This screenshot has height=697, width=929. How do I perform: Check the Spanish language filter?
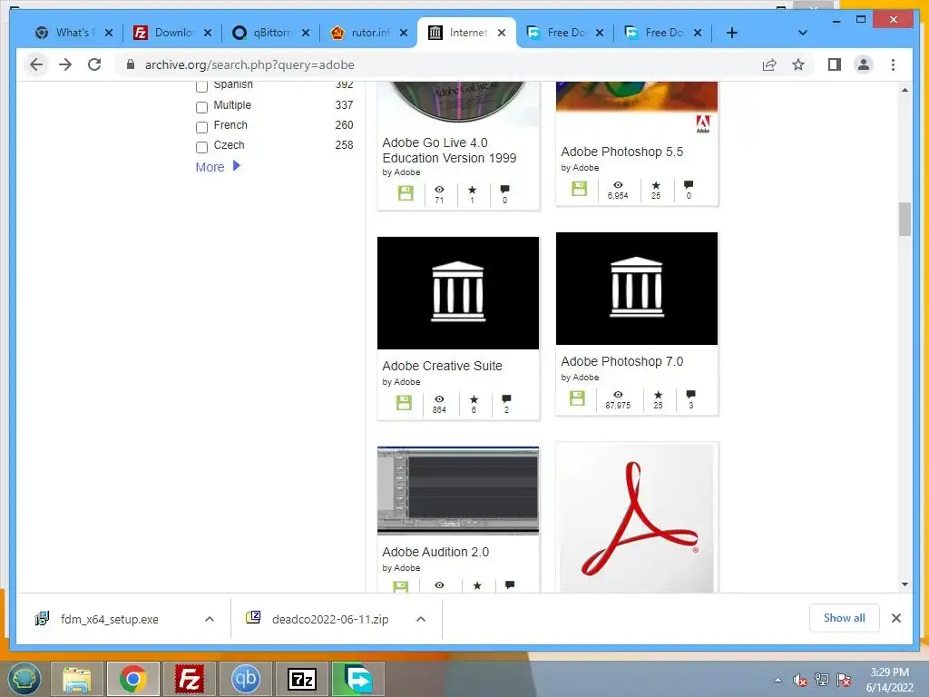201,86
